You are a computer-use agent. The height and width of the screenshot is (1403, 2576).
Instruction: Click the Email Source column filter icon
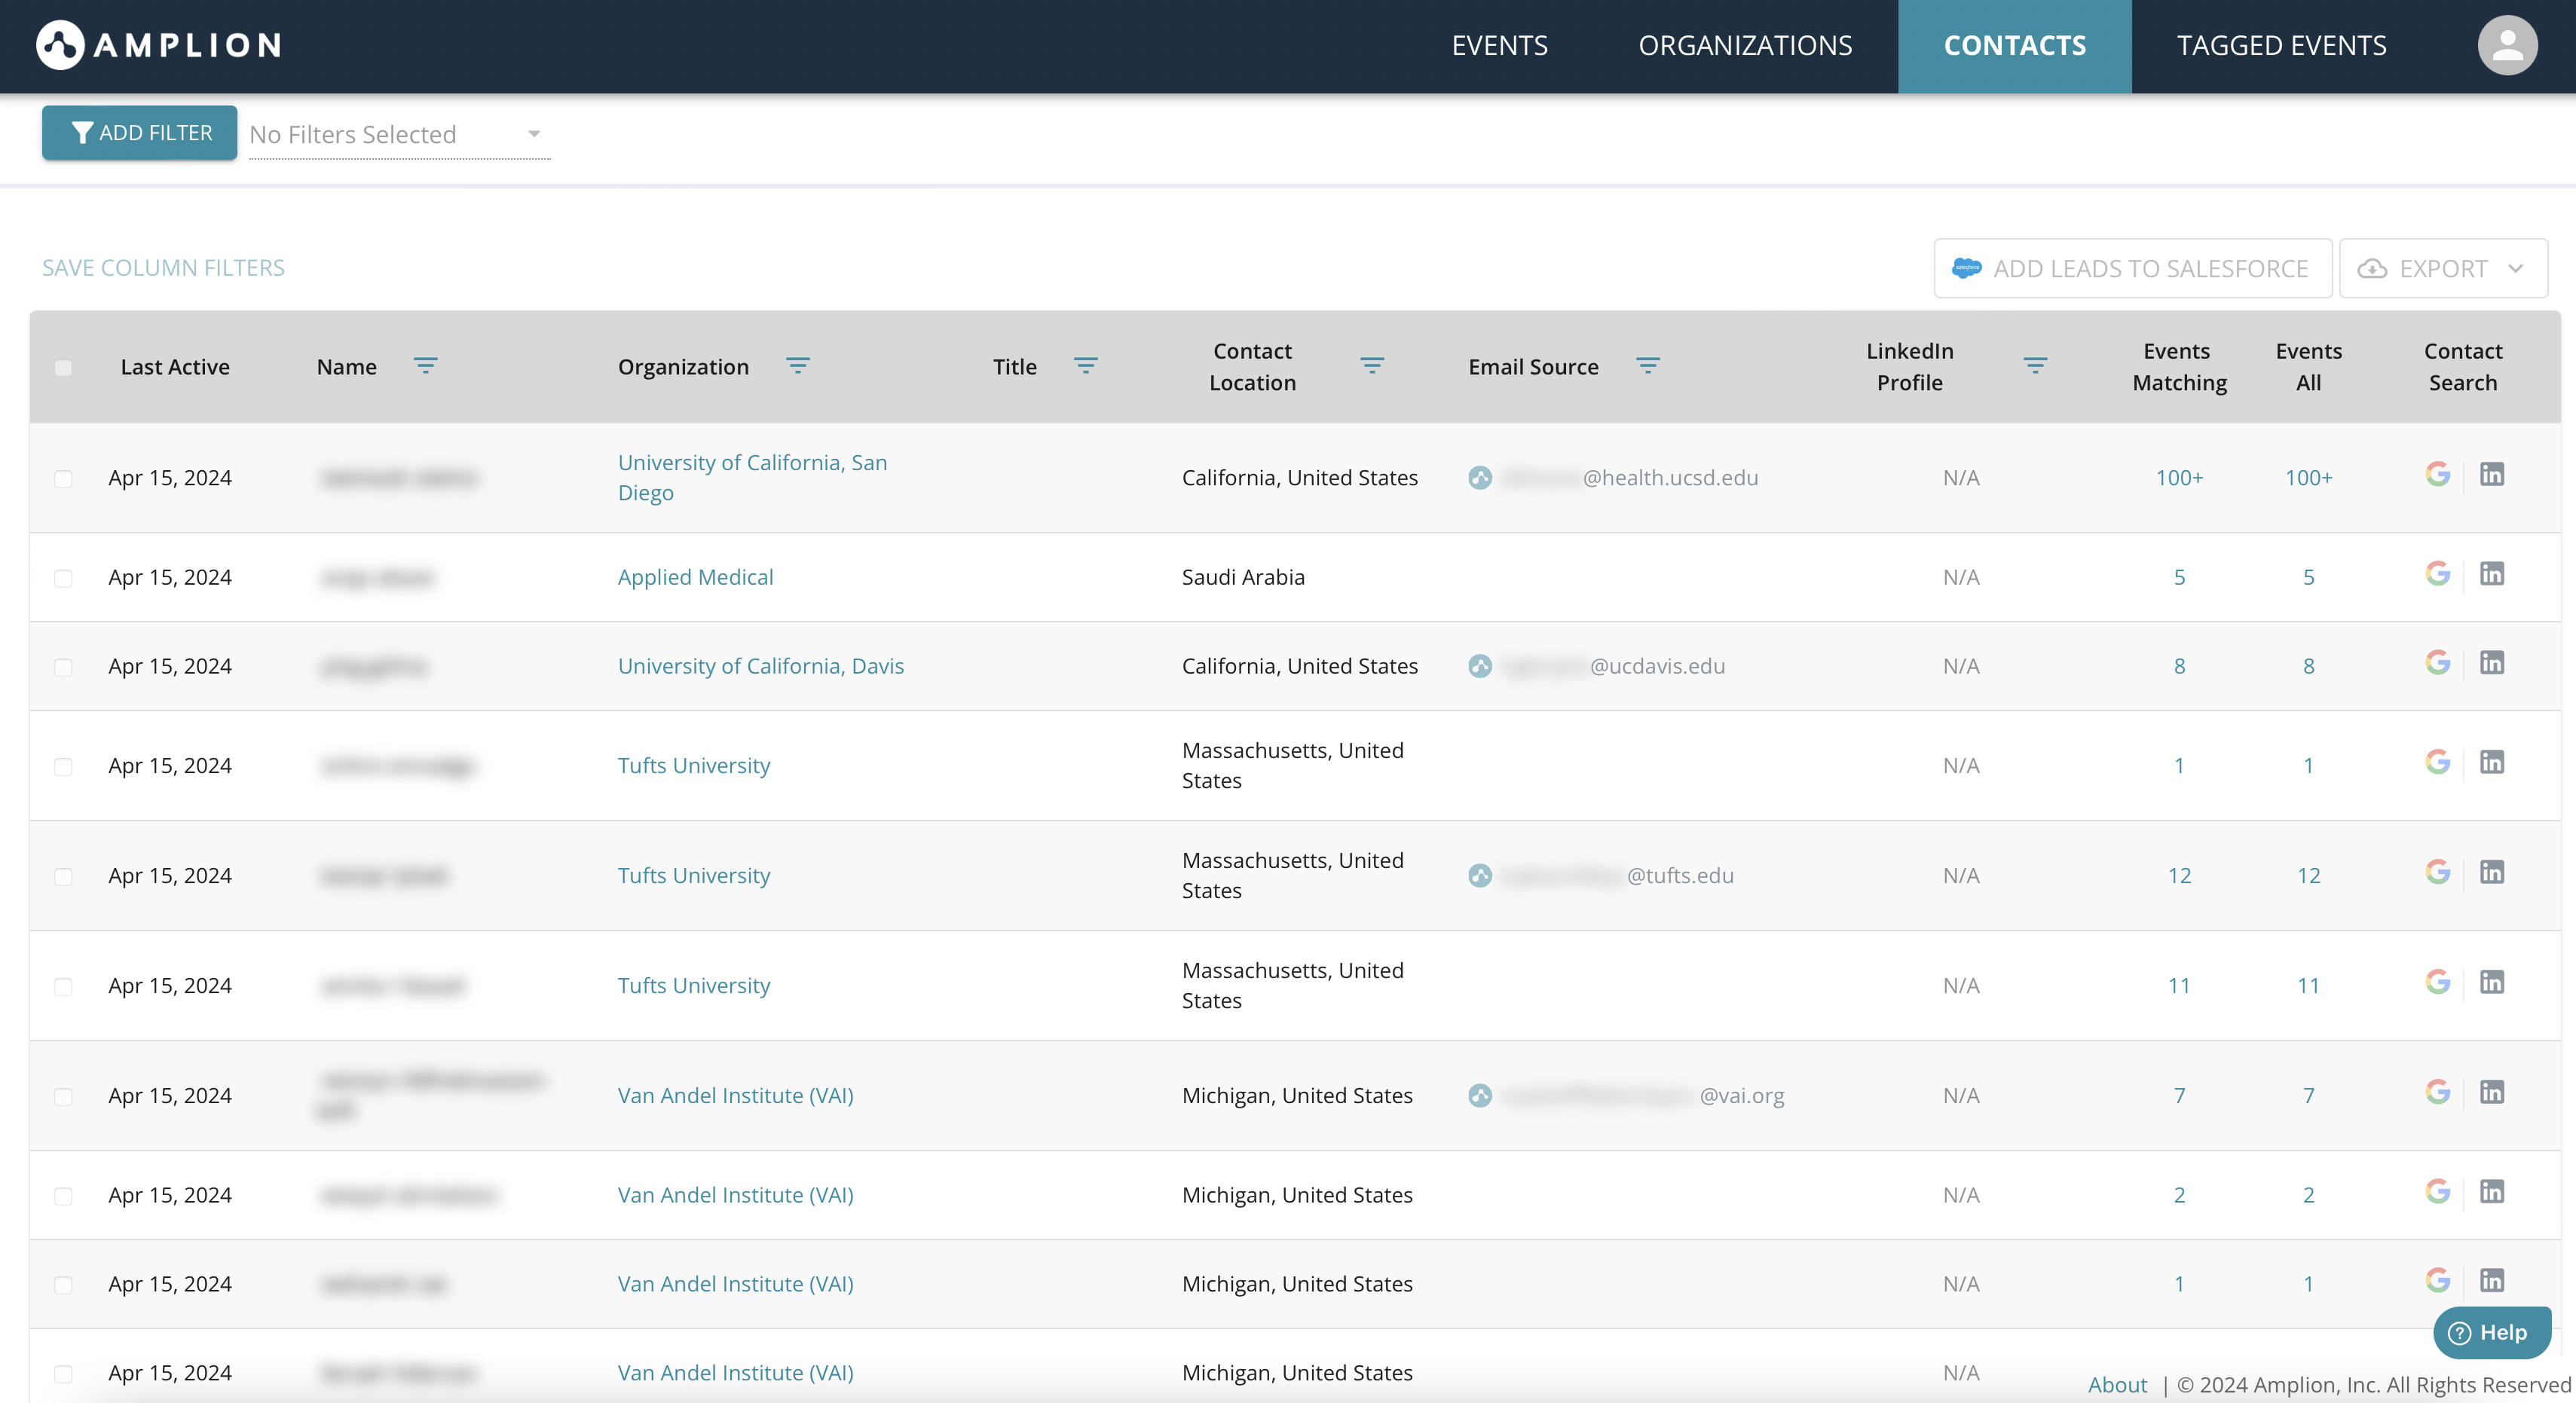click(x=1647, y=366)
